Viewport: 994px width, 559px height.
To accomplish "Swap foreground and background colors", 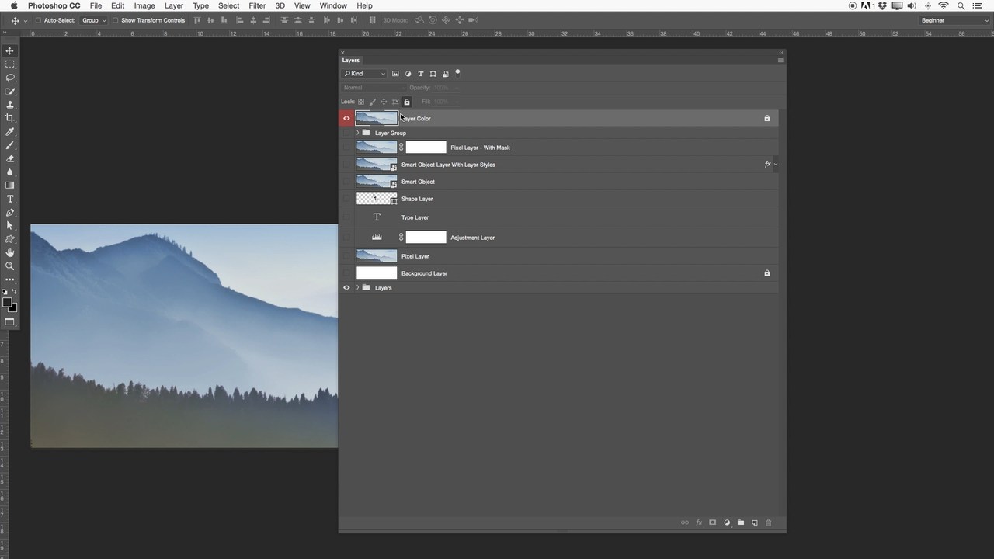I will (x=14, y=292).
